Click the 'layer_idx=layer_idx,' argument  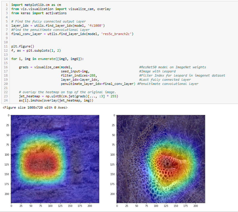tap(80, 80)
